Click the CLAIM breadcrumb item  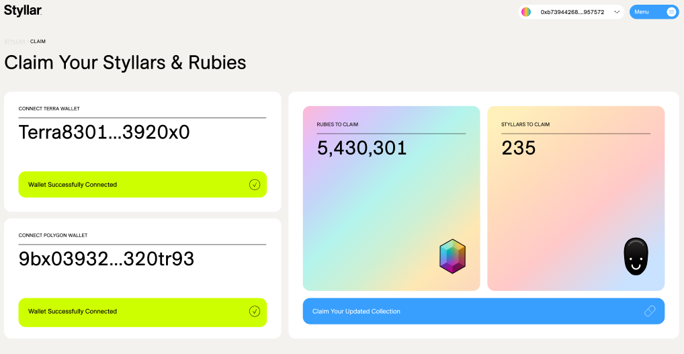coord(38,42)
